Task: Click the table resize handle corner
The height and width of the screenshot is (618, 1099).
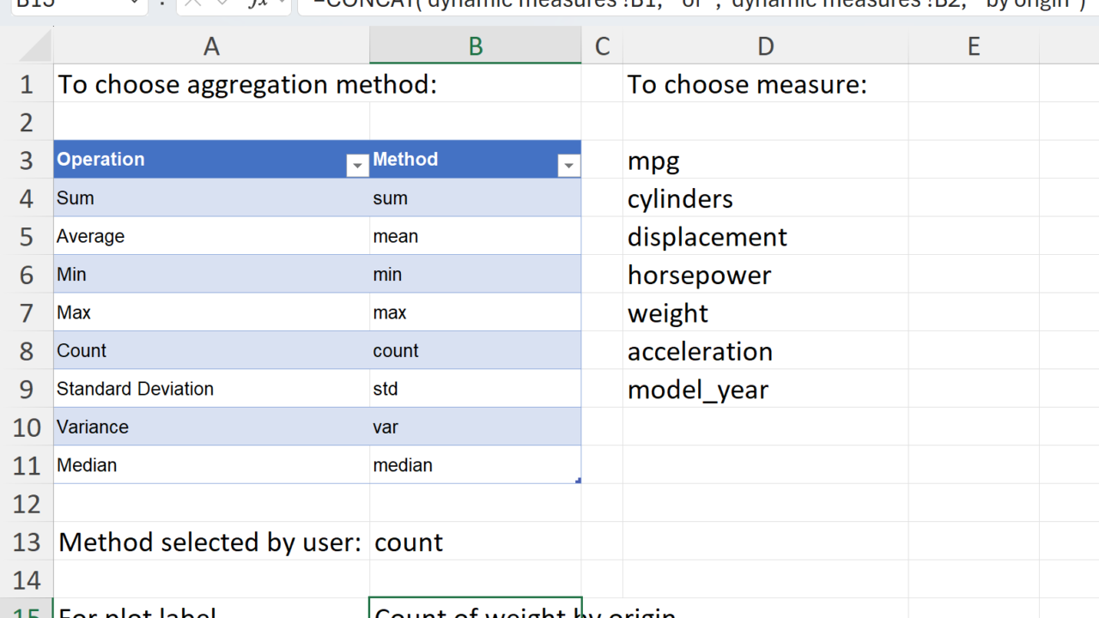Action: [x=578, y=481]
